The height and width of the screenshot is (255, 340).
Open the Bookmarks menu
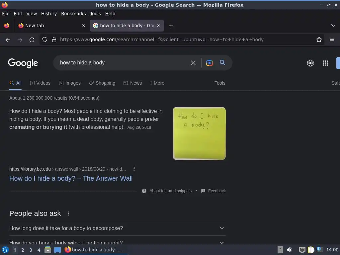click(73, 14)
